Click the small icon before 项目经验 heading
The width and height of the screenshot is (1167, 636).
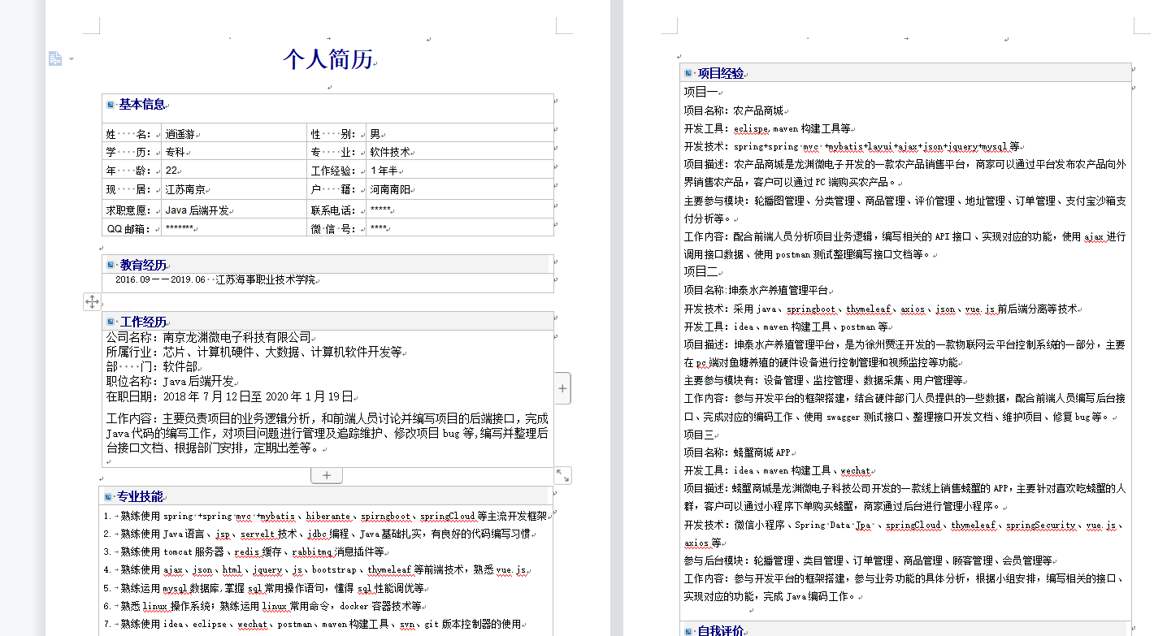pos(688,73)
